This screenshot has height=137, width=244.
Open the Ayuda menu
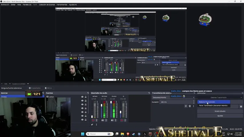73,5
